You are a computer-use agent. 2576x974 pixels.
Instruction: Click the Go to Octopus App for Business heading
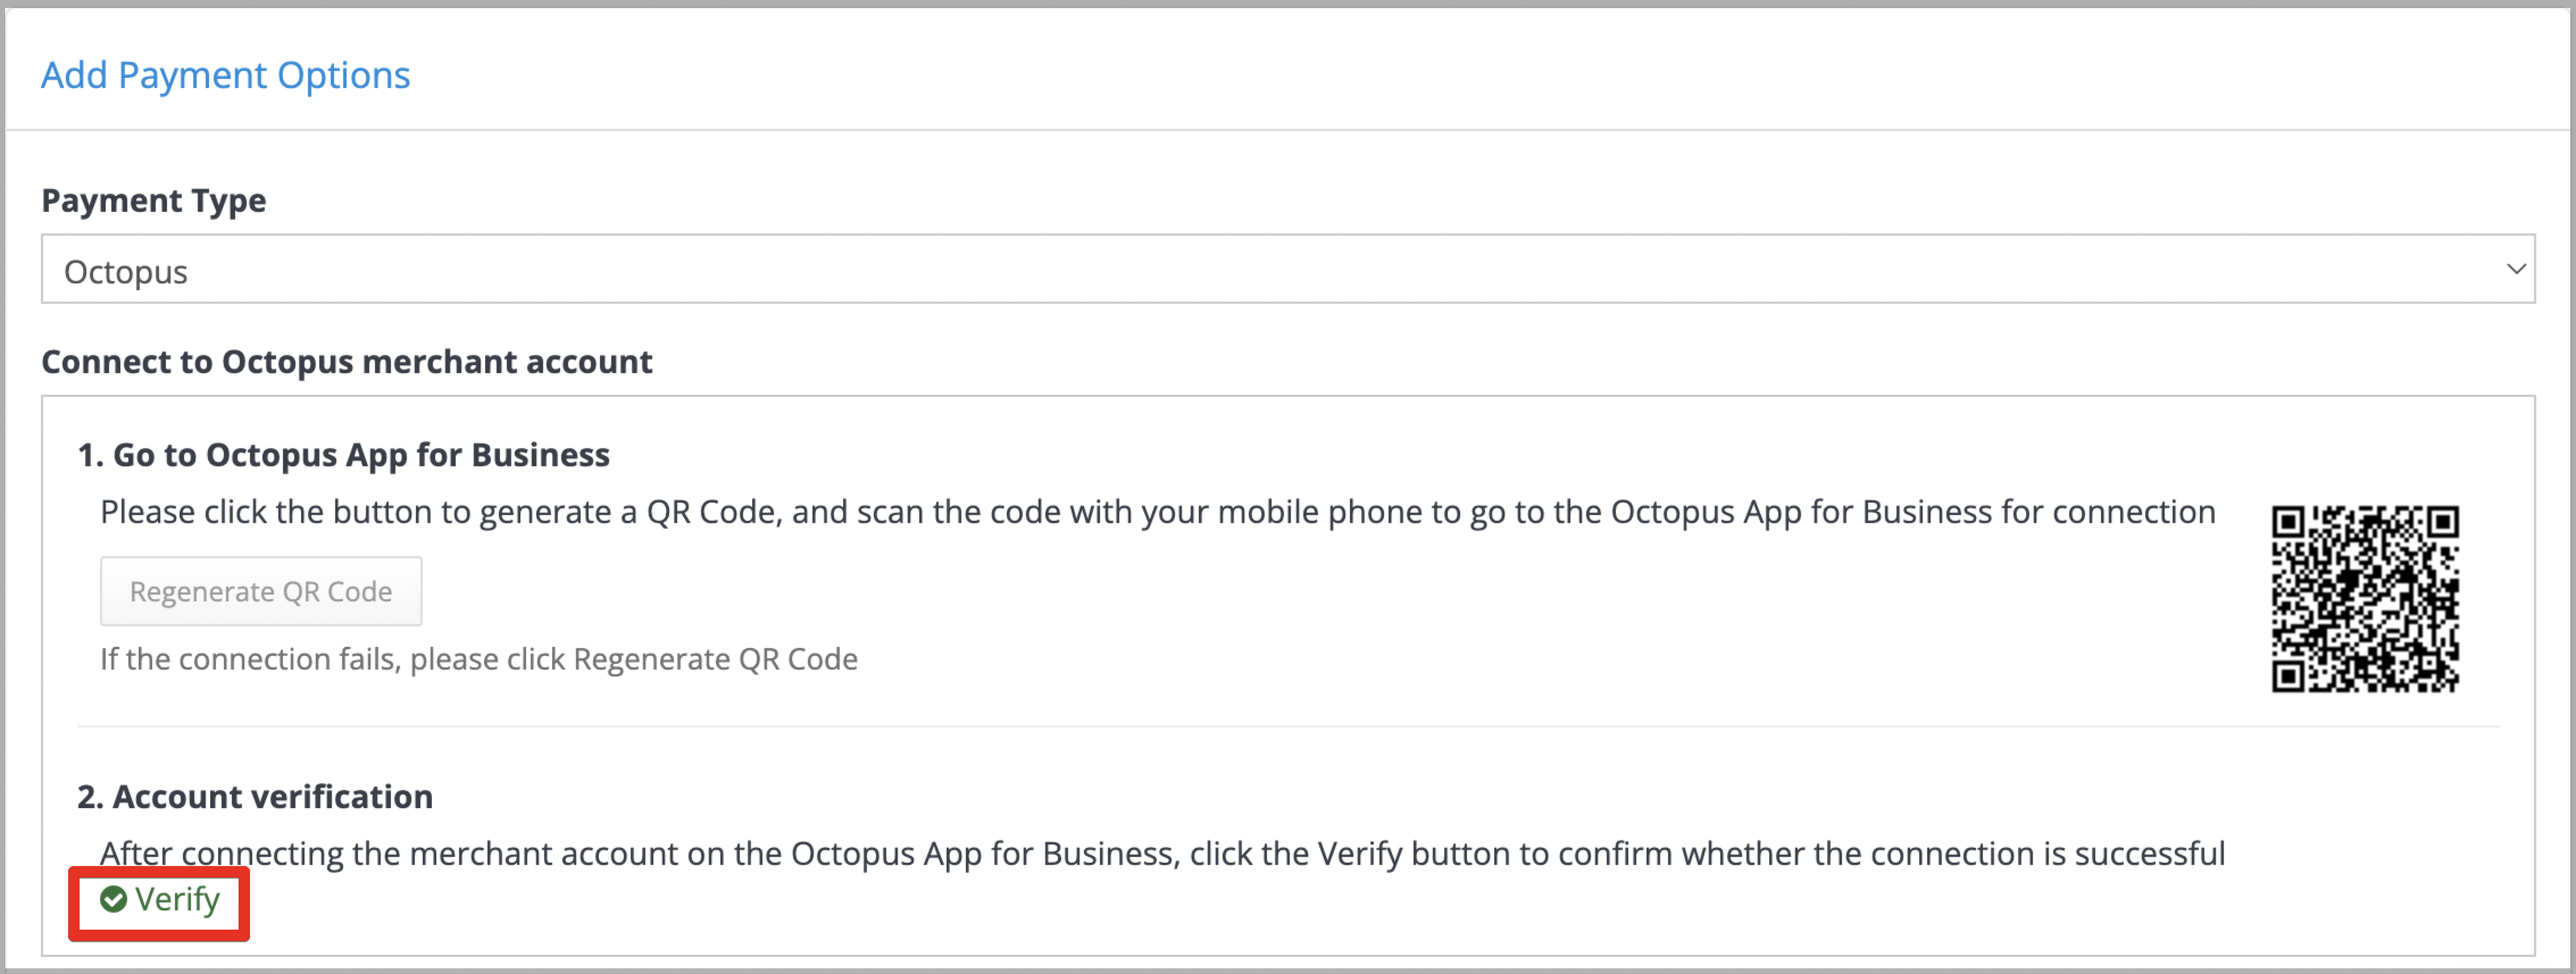343,455
